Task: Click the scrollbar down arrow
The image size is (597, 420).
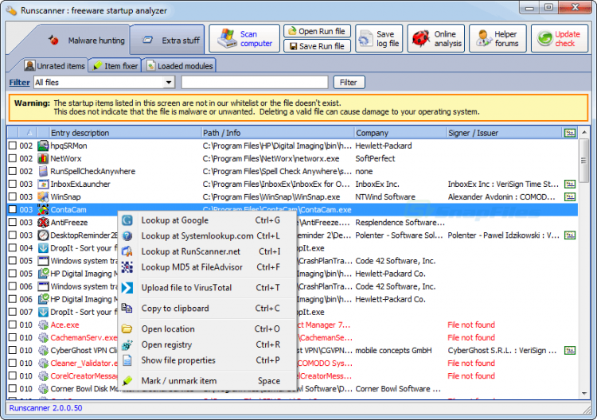Action: tap(583, 394)
